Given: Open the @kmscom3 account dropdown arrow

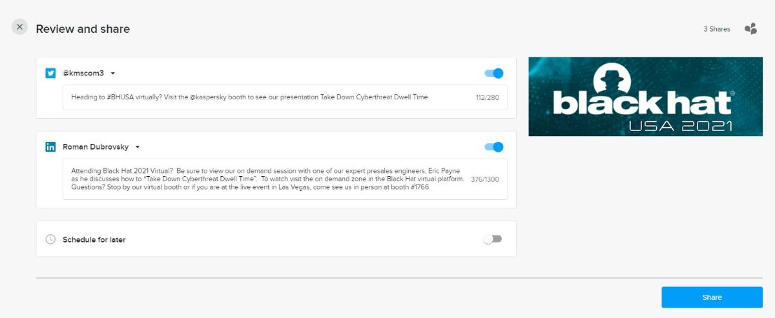Looking at the screenshot, I should (112, 74).
